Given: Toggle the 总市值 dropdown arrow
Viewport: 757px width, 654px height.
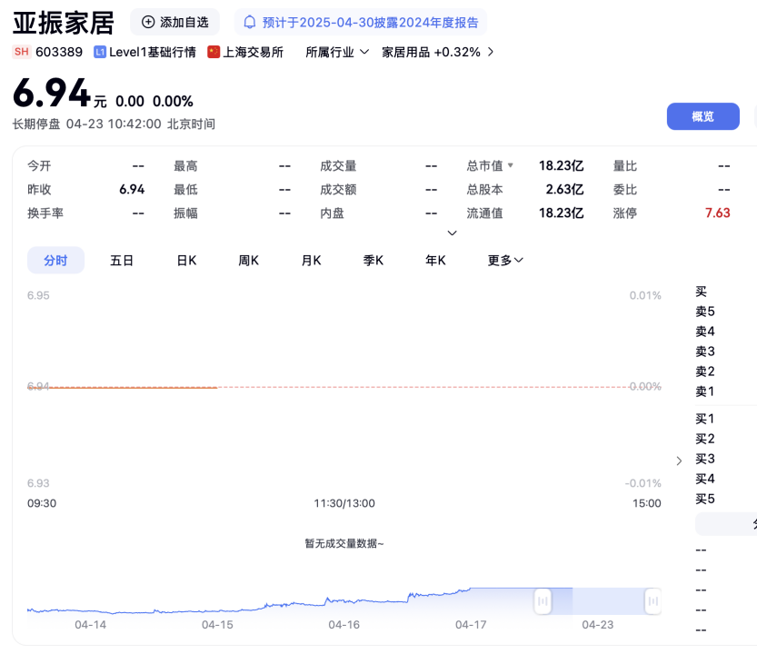Looking at the screenshot, I should coord(511,165).
